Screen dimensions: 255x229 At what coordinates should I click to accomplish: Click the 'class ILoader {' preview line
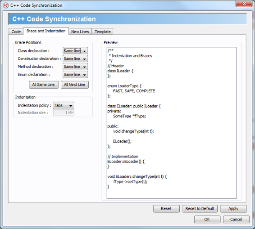pos(120,71)
